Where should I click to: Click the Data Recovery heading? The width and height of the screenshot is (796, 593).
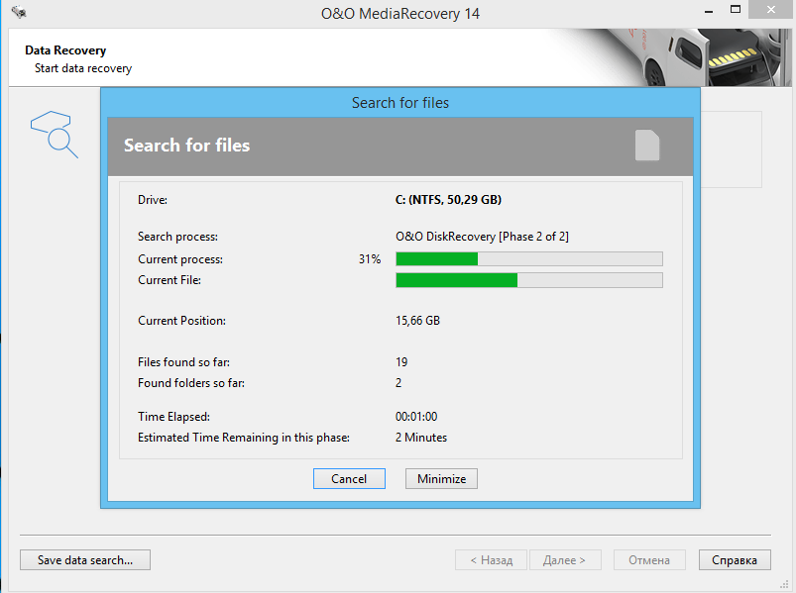(x=65, y=50)
